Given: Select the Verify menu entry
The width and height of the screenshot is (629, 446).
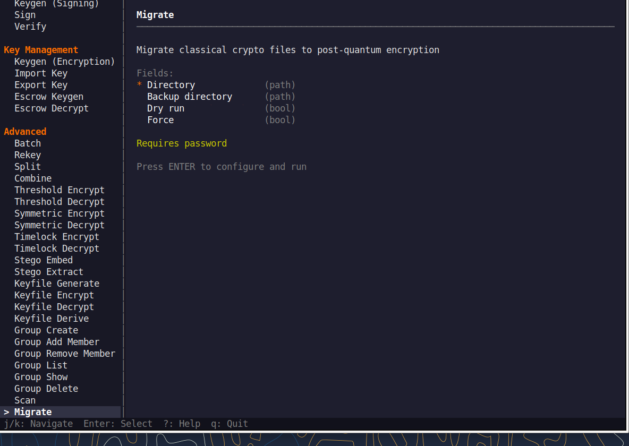Looking at the screenshot, I should (30, 27).
